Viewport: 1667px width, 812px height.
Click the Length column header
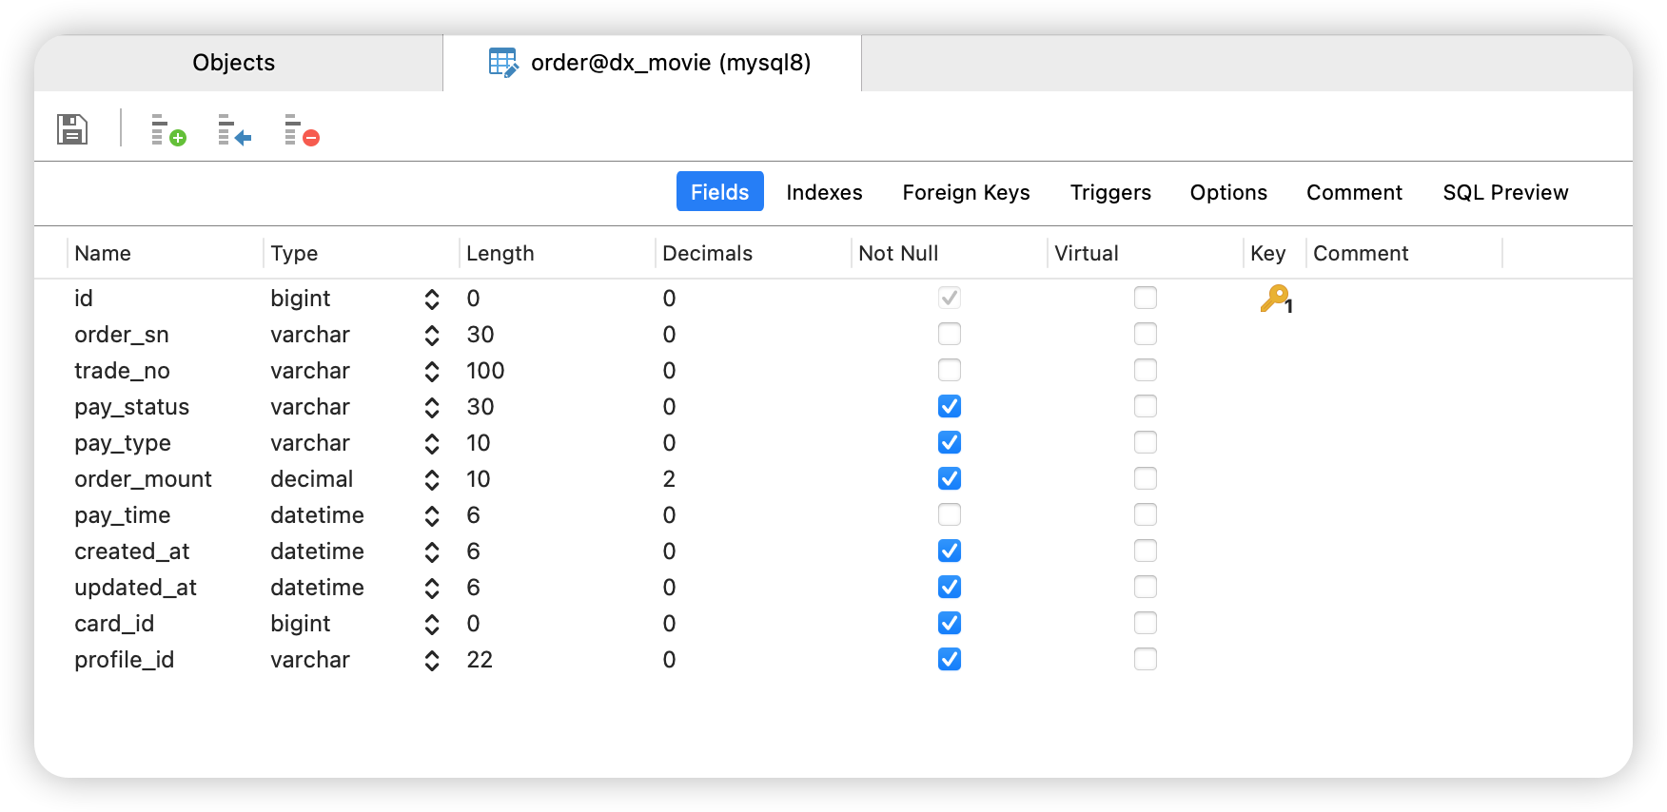[x=557, y=253]
